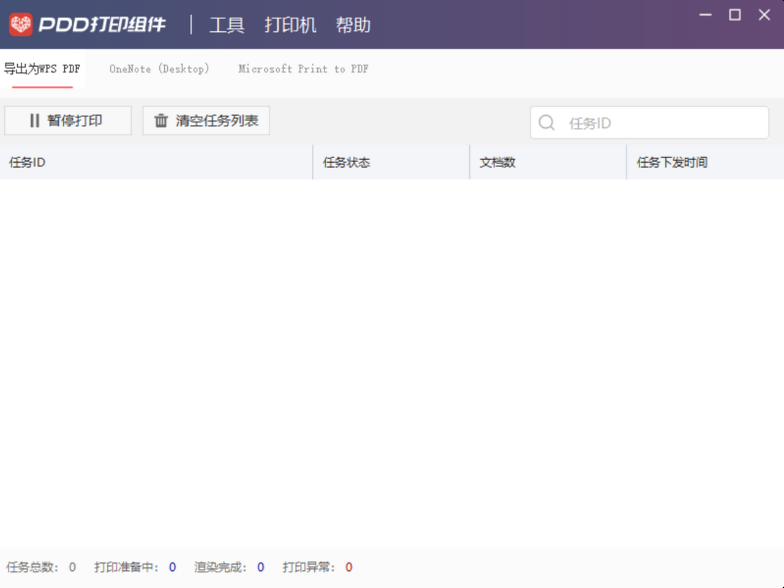Select the 导出为WPS PDF tab
The image size is (784, 588).
point(43,69)
